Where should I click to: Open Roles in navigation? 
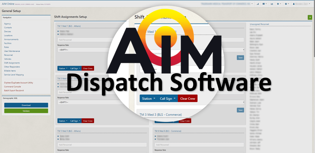pyautogui.click(x=7, y=47)
